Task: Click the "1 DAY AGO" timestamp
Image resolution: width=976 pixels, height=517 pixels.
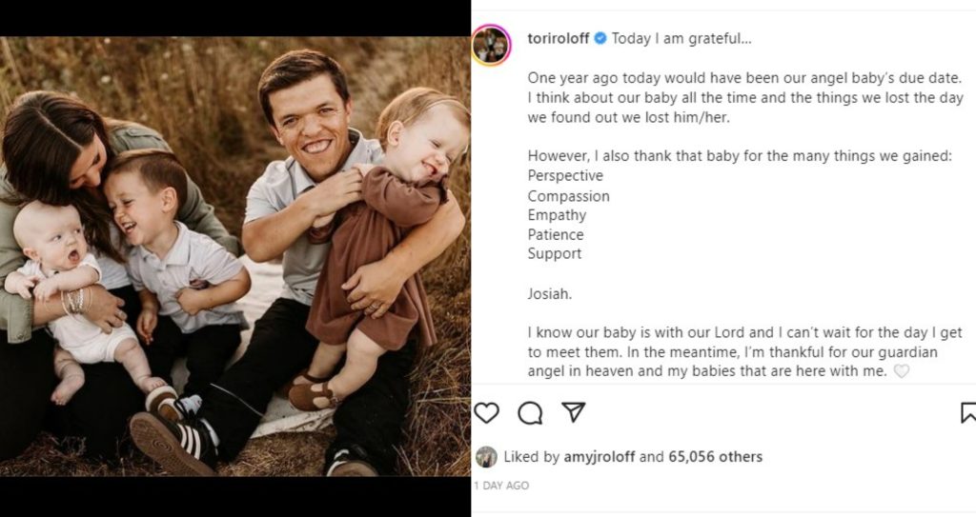Action: (x=501, y=486)
